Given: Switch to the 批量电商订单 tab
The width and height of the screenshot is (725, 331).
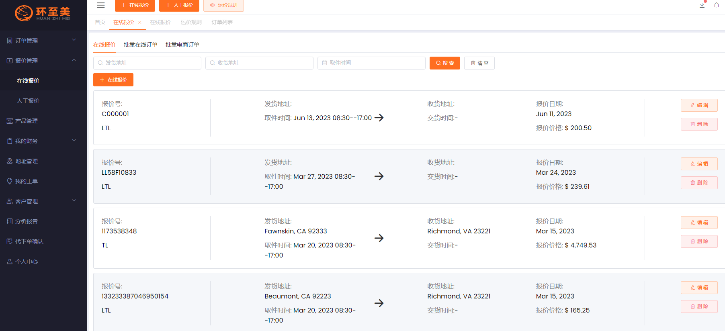Looking at the screenshot, I should (x=182, y=45).
